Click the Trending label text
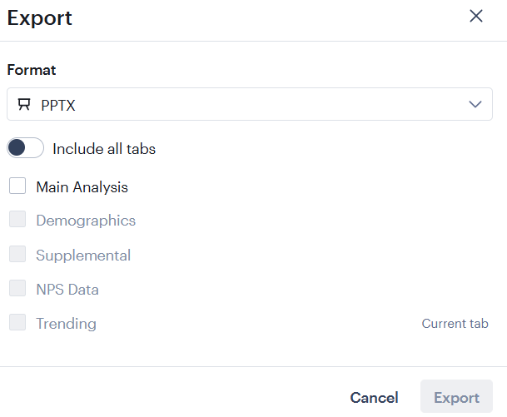507x417 pixels. click(x=66, y=324)
